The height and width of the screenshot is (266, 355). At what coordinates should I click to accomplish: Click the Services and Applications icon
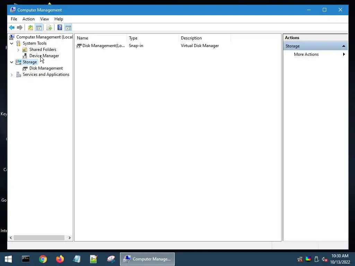(19, 74)
